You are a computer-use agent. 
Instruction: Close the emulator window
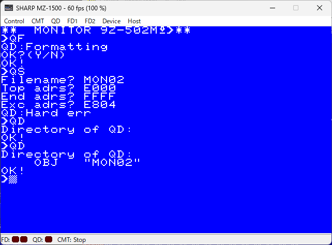(x=320, y=8)
